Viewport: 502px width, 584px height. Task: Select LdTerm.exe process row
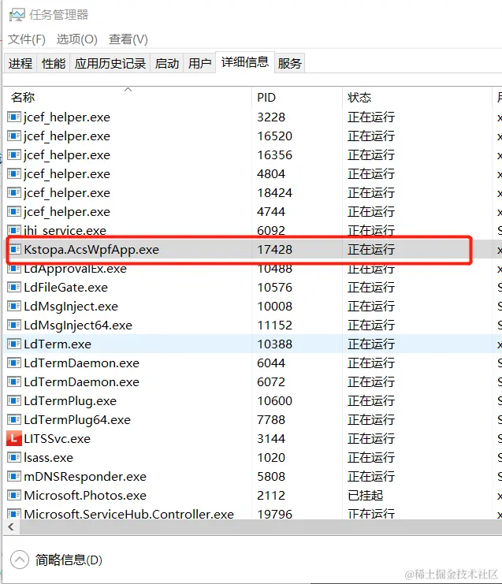(x=253, y=344)
